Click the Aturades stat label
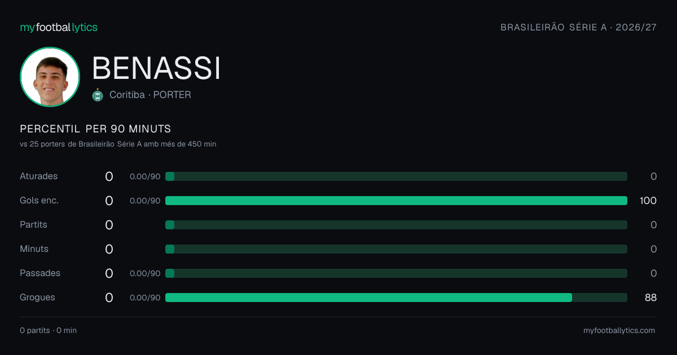 click(x=39, y=176)
